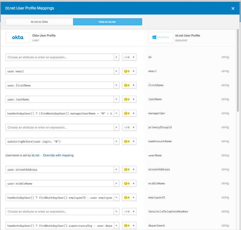Click the yellow mapping arrow icon for email

click(x=127, y=71)
